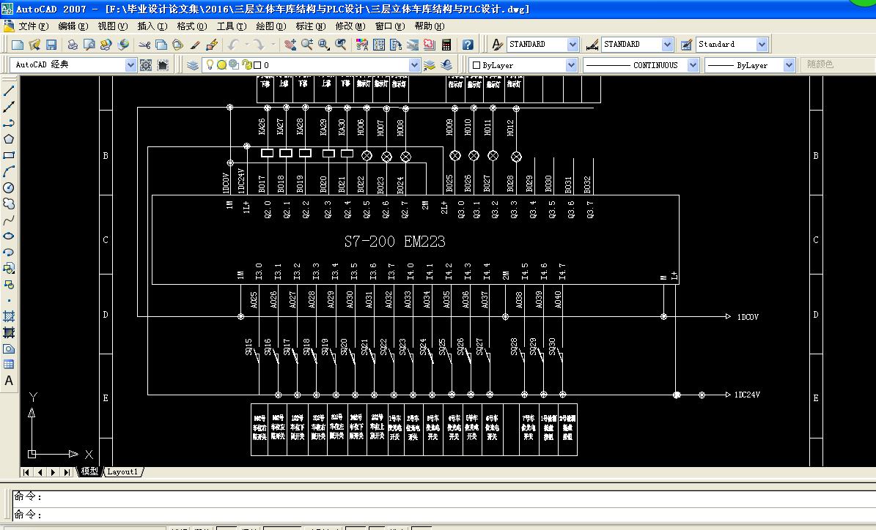Open the 文件(F) menu
Screen dimensions: 876x530
[33, 26]
